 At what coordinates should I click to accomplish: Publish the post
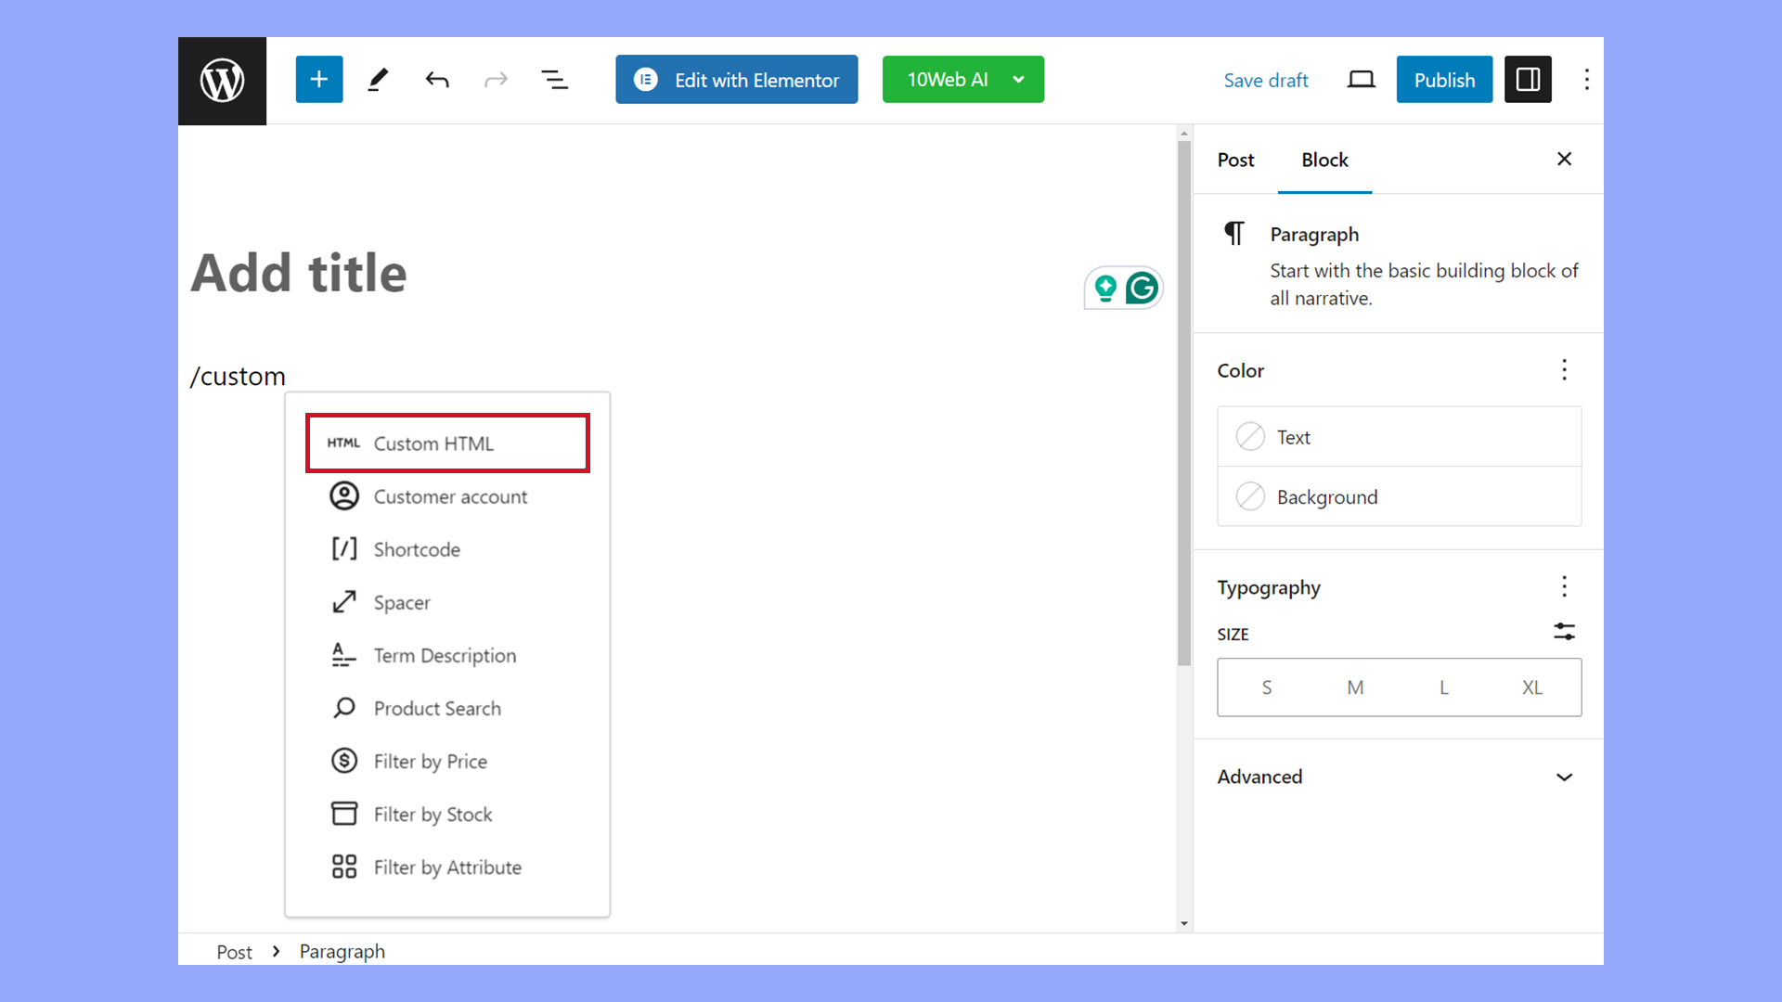click(1443, 79)
